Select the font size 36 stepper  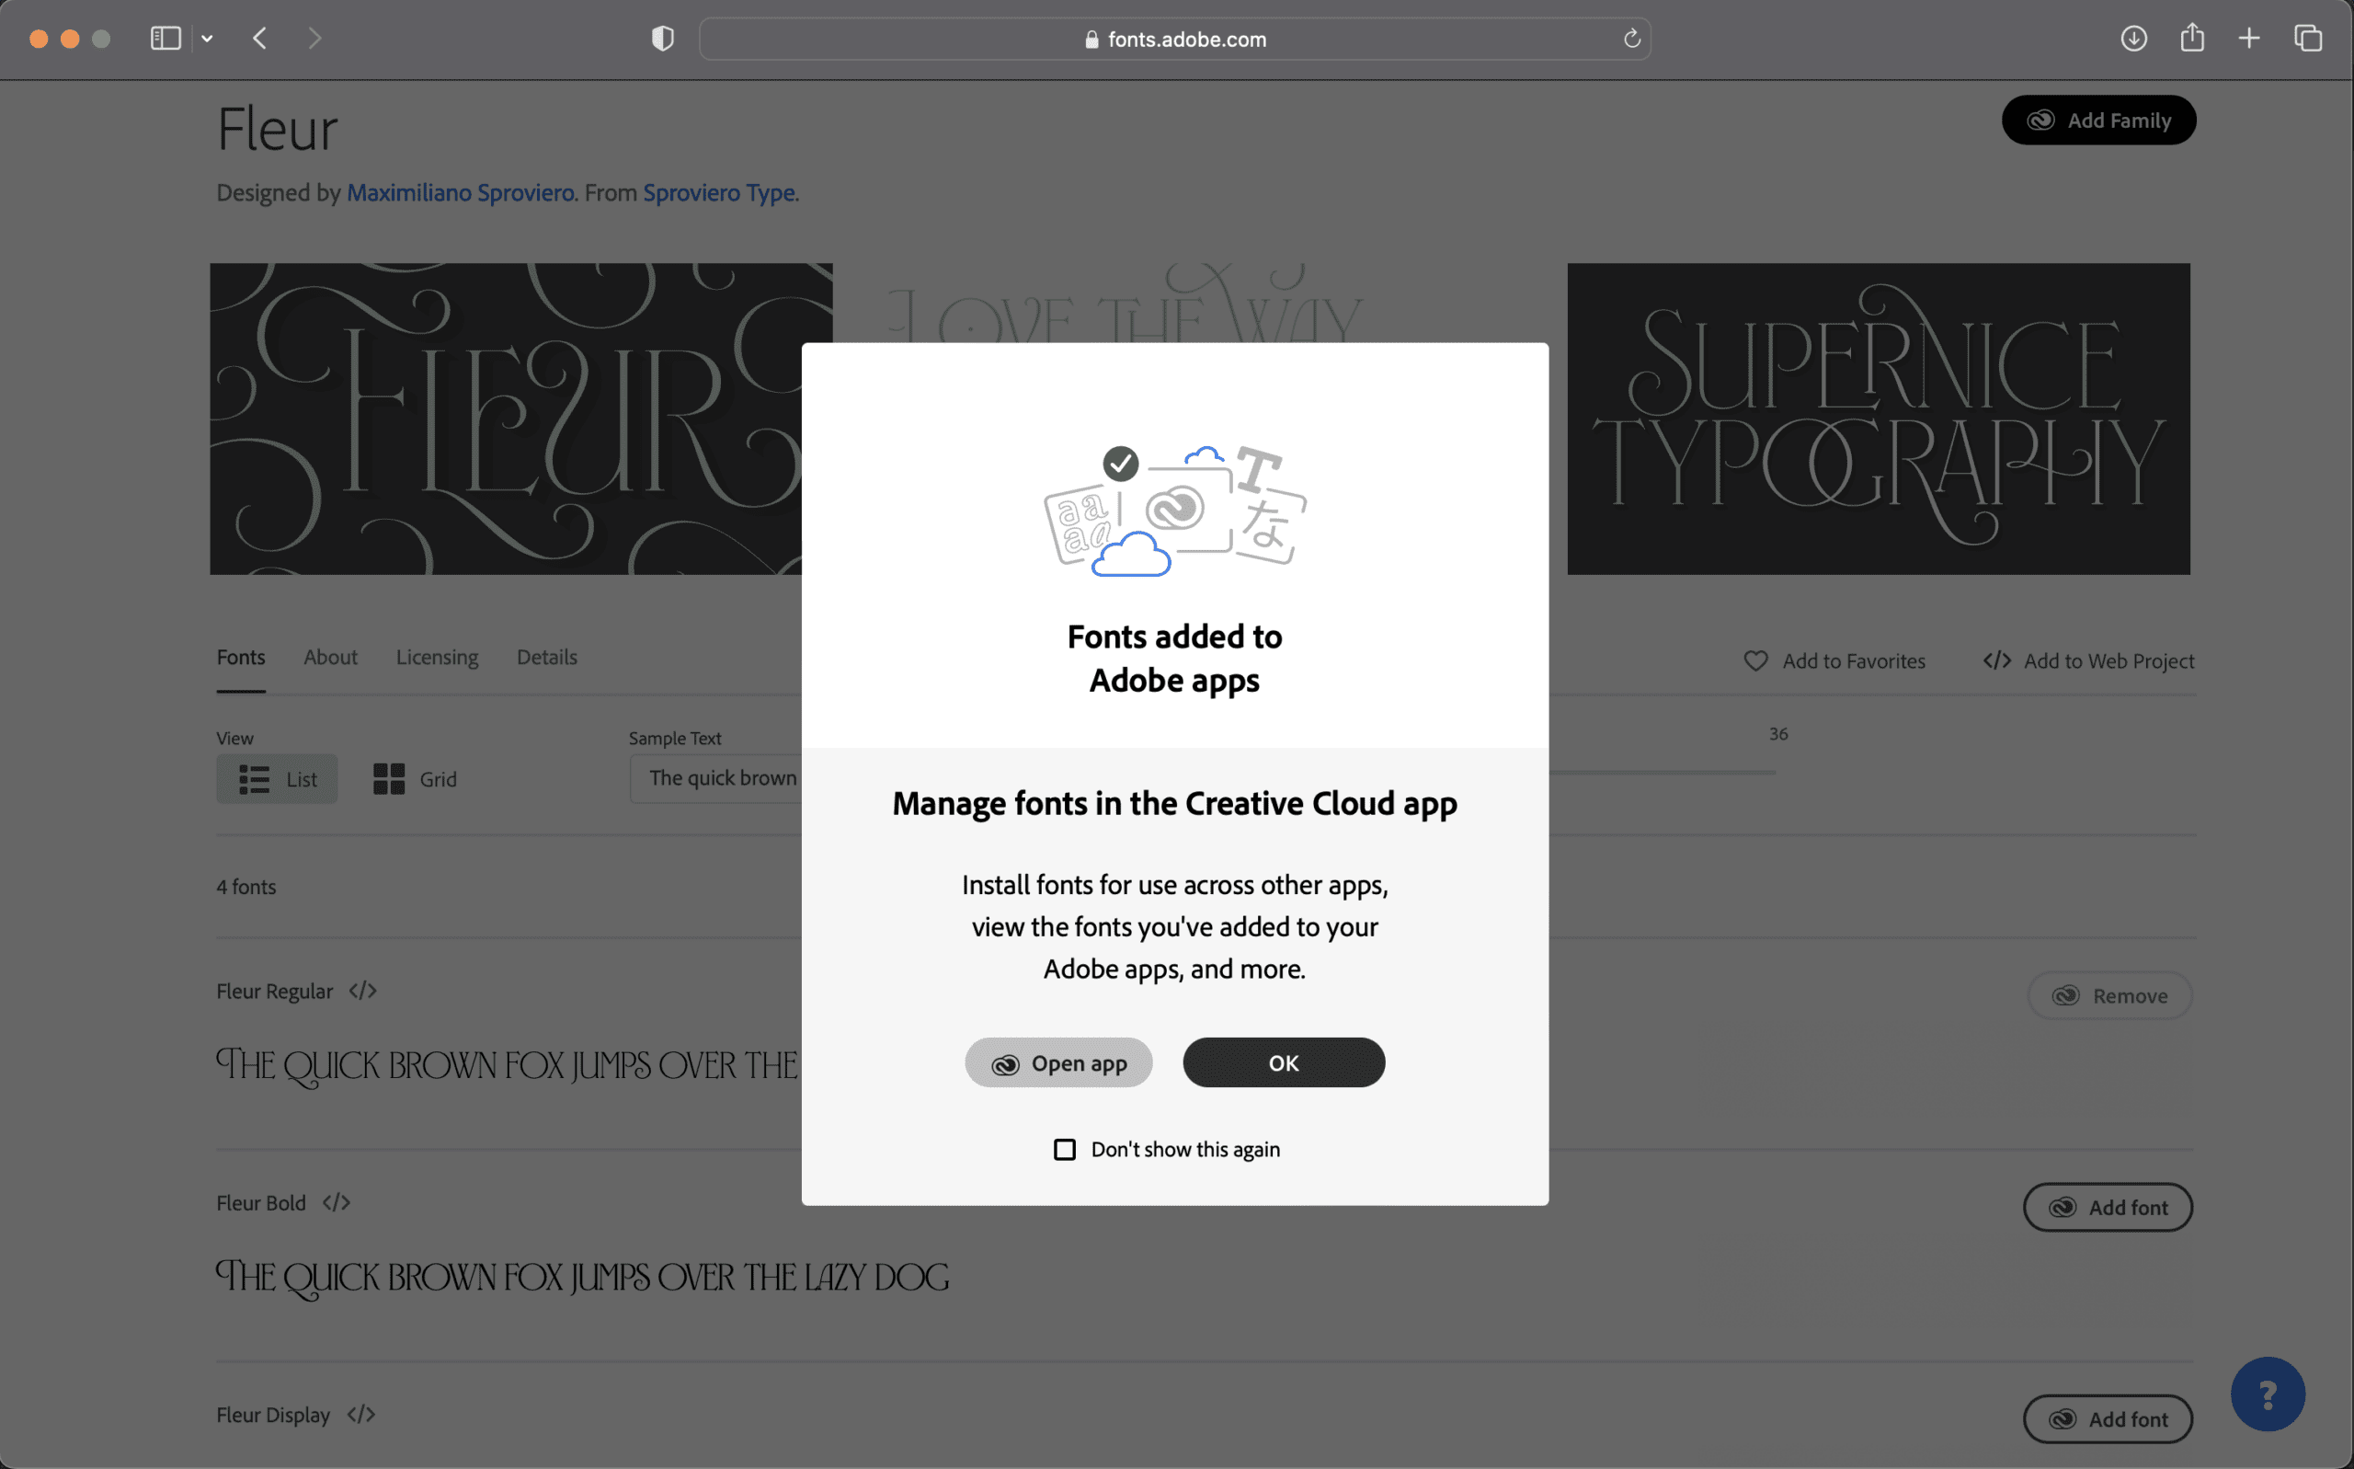tap(1777, 733)
